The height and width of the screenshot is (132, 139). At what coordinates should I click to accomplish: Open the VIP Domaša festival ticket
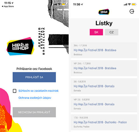click(104, 104)
